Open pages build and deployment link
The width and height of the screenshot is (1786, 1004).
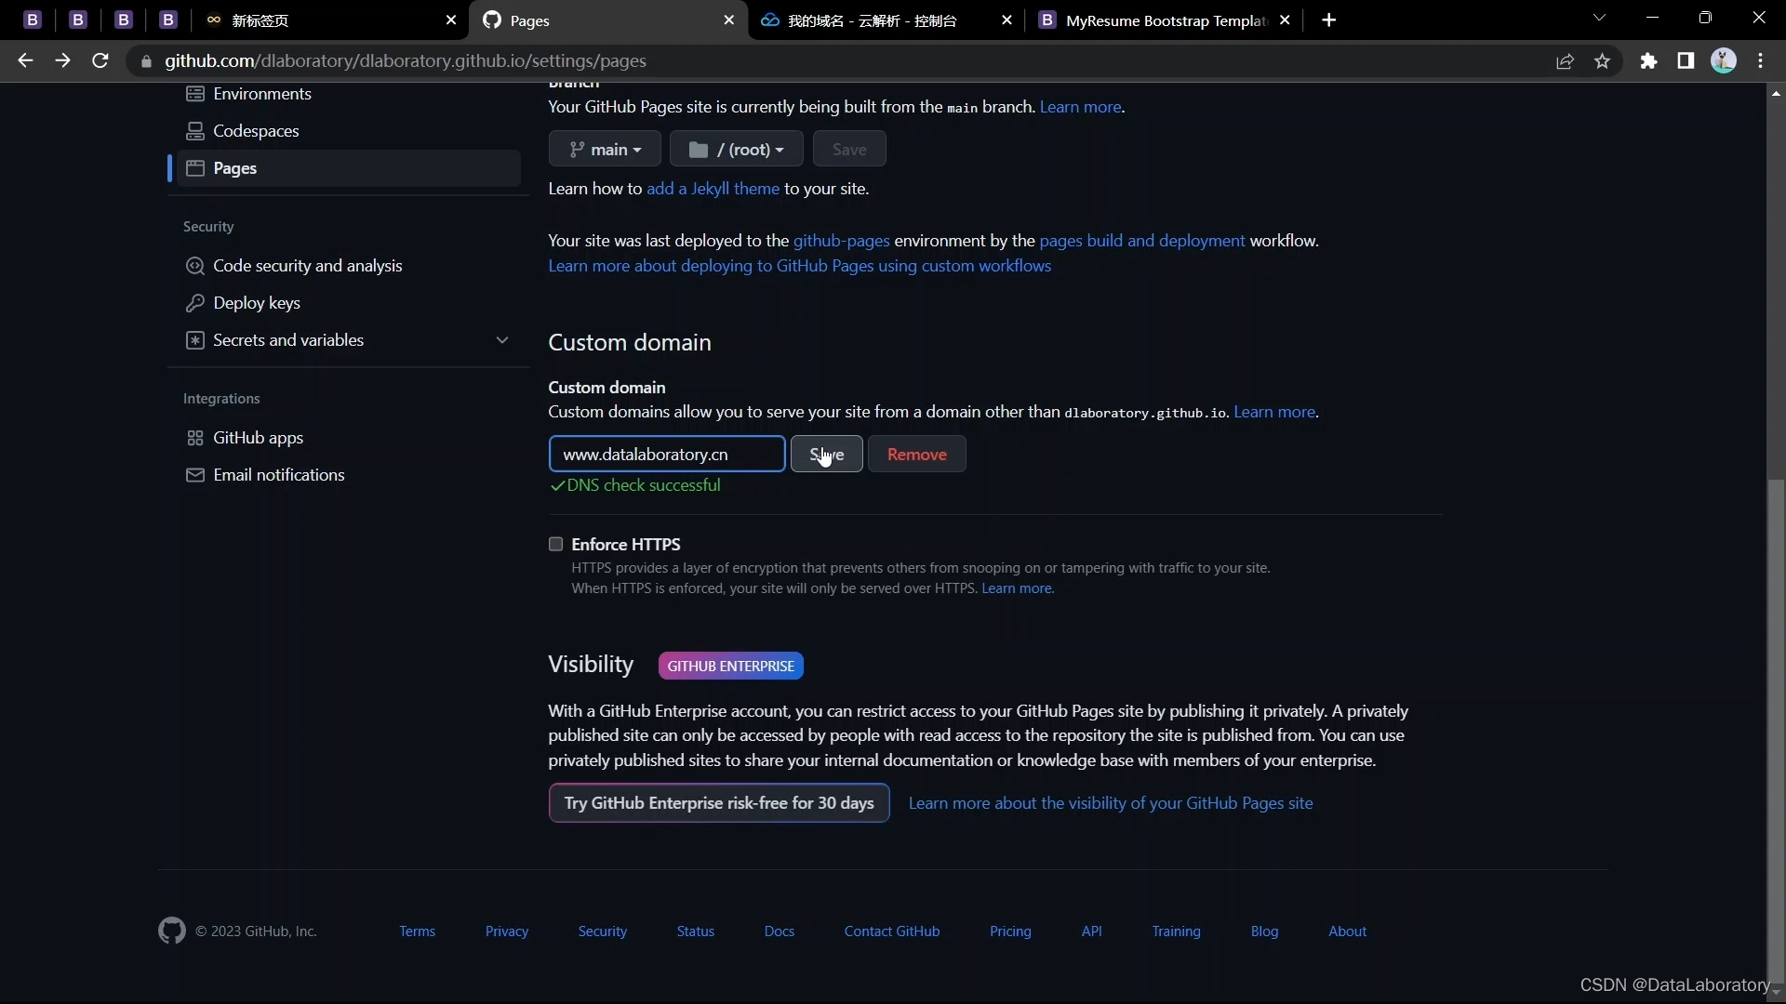[1141, 241]
